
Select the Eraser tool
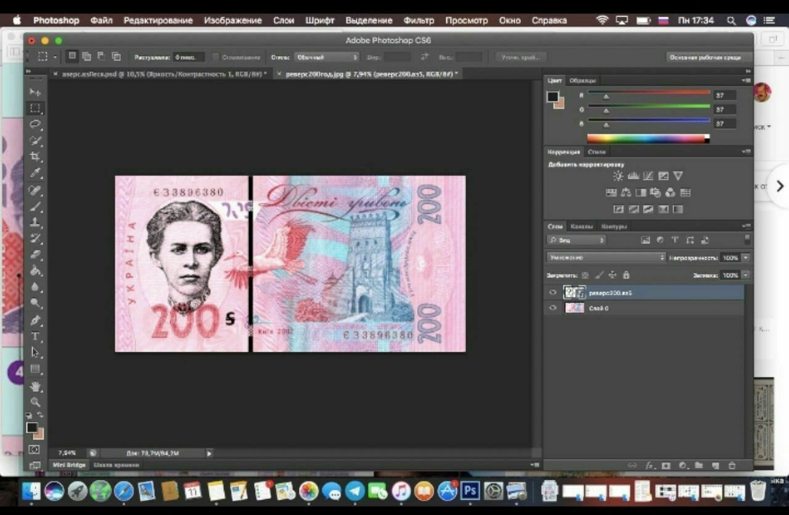(x=35, y=254)
